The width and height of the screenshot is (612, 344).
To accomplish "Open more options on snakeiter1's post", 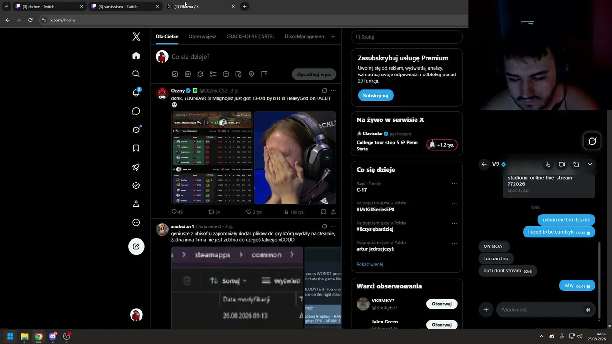I will [333, 226].
